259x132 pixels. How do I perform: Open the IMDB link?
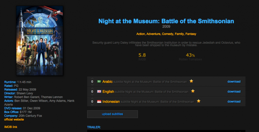pyautogui.click(x=11, y=127)
